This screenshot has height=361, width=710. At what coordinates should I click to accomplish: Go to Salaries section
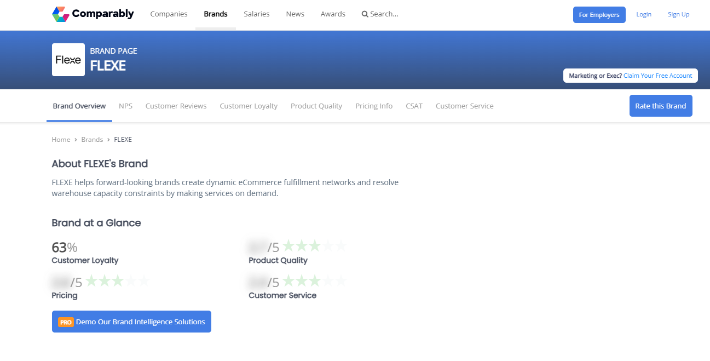click(x=257, y=14)
